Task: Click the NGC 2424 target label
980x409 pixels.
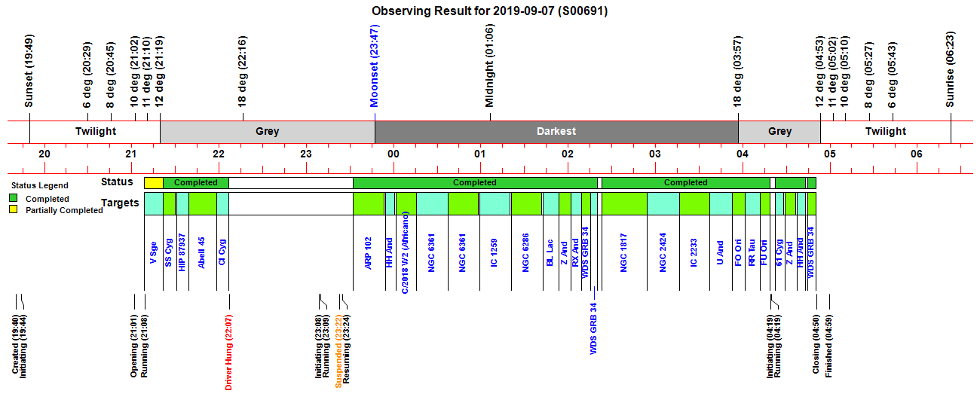Action: 663,251
